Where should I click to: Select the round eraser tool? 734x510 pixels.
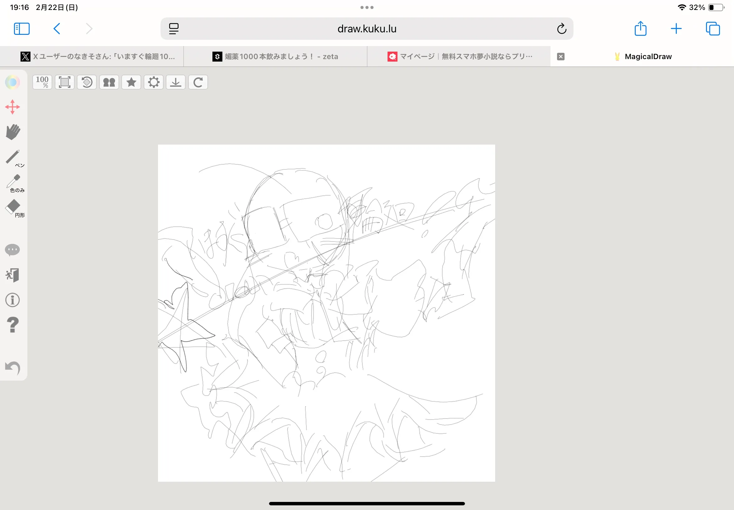click(13, 207)
